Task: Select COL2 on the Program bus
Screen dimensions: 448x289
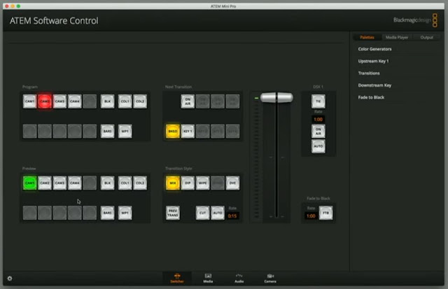Action: point(140,101)
